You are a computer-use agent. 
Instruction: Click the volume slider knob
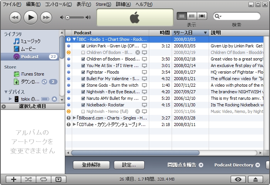point(67,18)
